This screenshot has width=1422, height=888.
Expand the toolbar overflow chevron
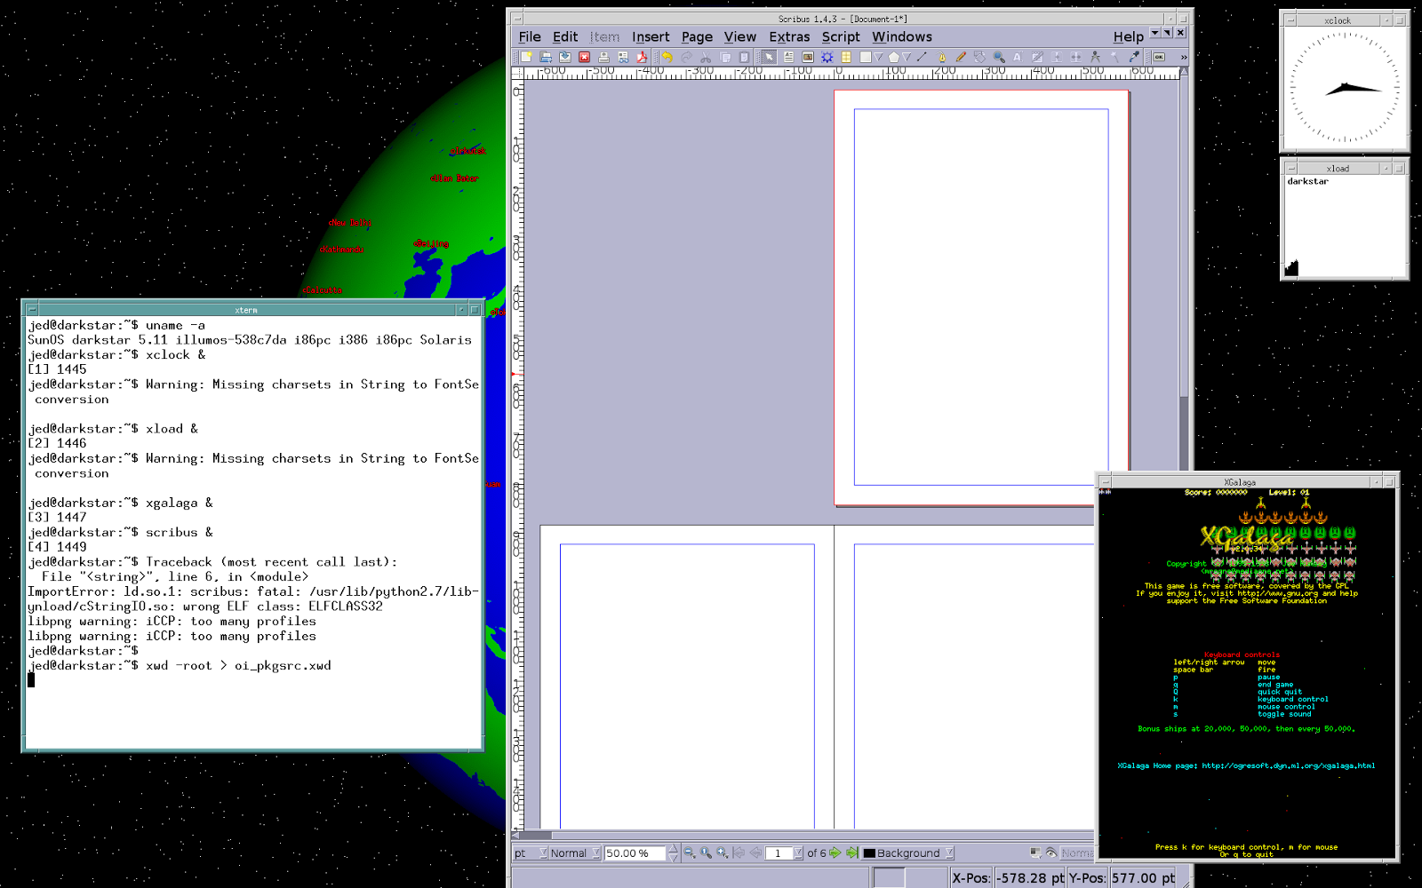tap(1184, 57)
